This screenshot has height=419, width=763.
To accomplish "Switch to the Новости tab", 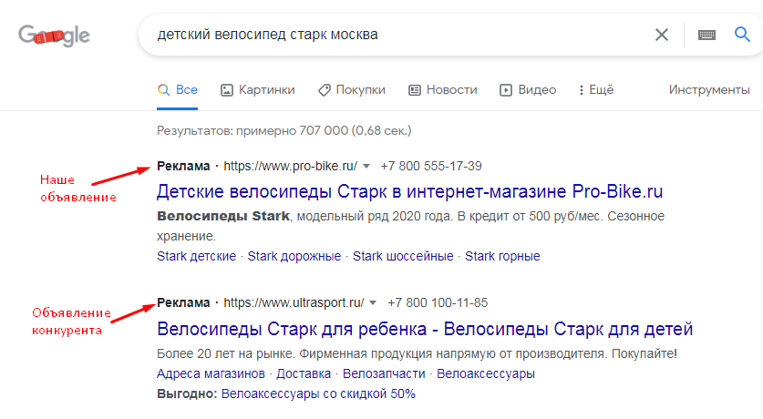I will coord(442,90).
